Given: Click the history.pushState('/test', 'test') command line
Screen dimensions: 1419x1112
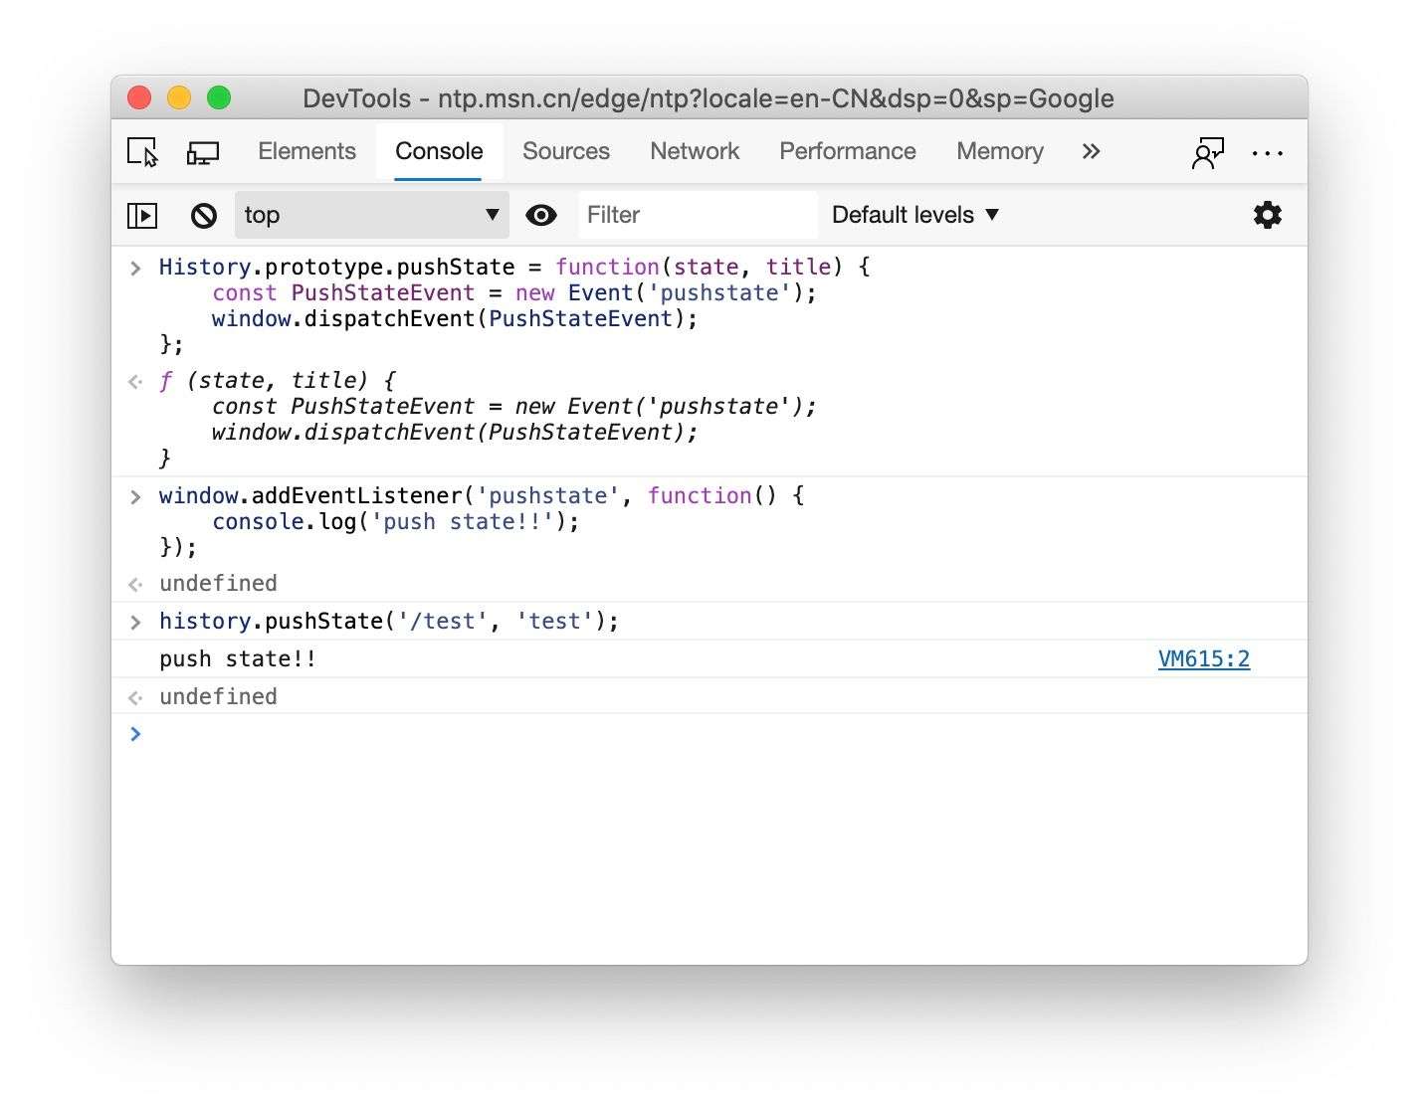Looking at the screenshot, I should pos(389,621).
